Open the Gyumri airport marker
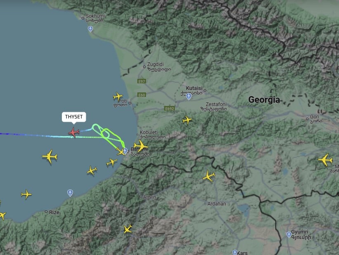 tap(289, 235)
